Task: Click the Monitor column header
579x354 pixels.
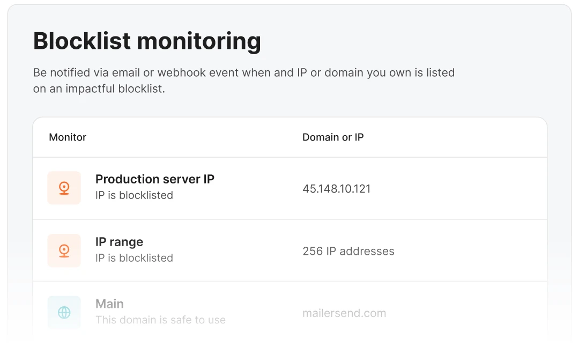Action: click(68, 137)
